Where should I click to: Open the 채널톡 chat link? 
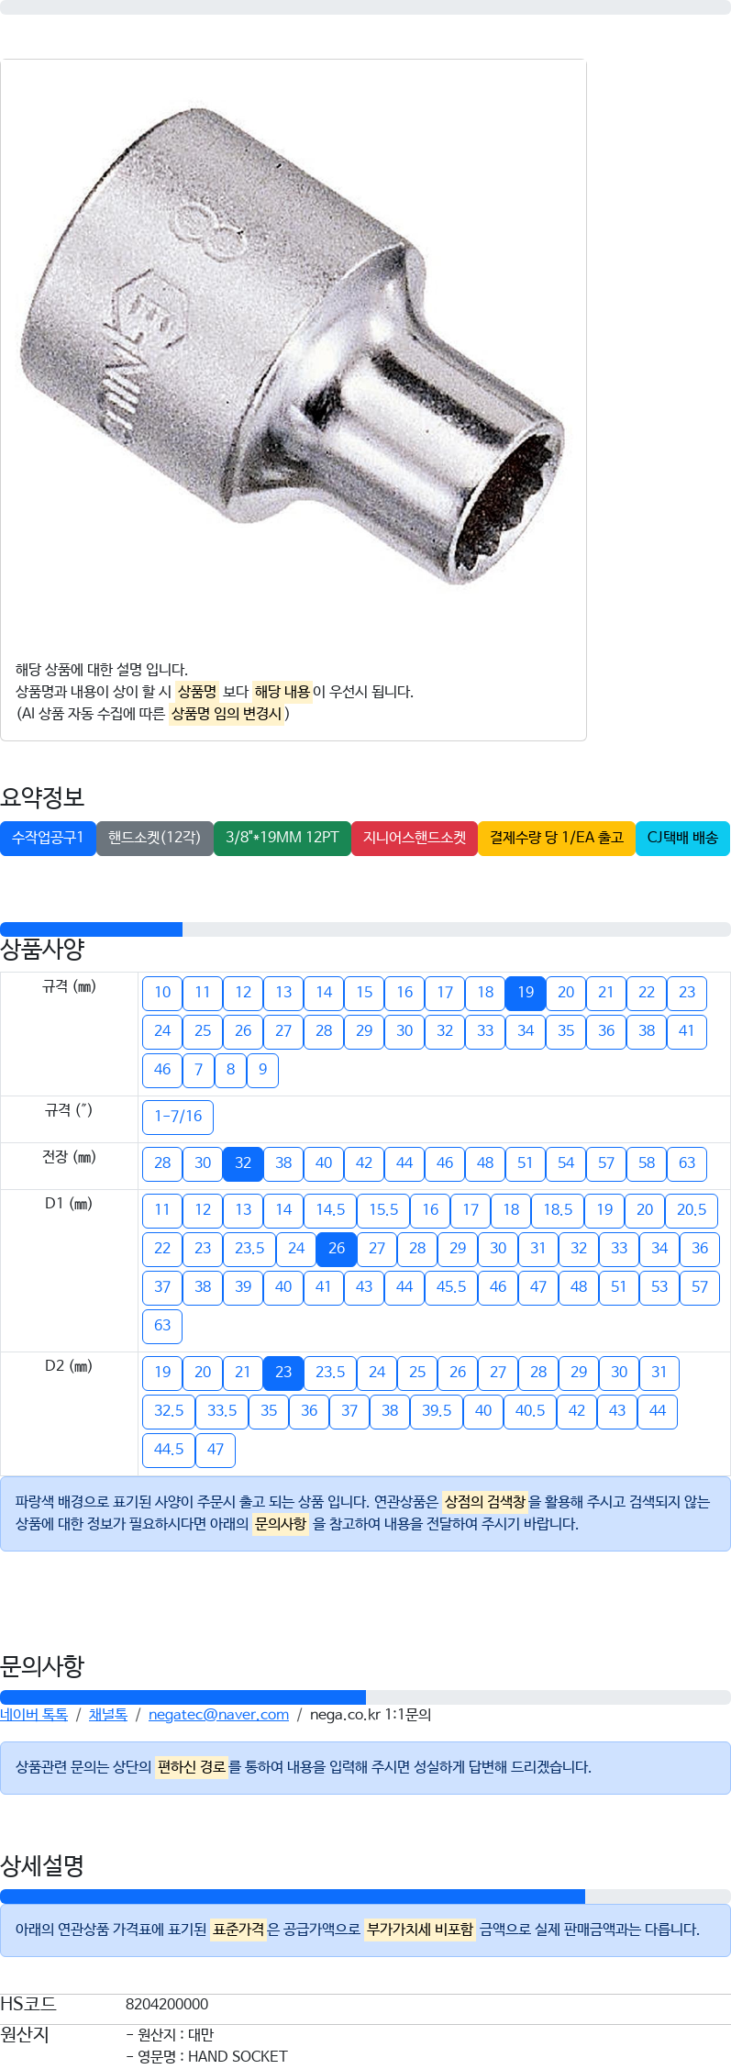pyautogui.click(x=108, y=1715)
